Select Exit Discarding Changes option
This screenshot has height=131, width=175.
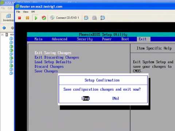[x=57, y=57]
